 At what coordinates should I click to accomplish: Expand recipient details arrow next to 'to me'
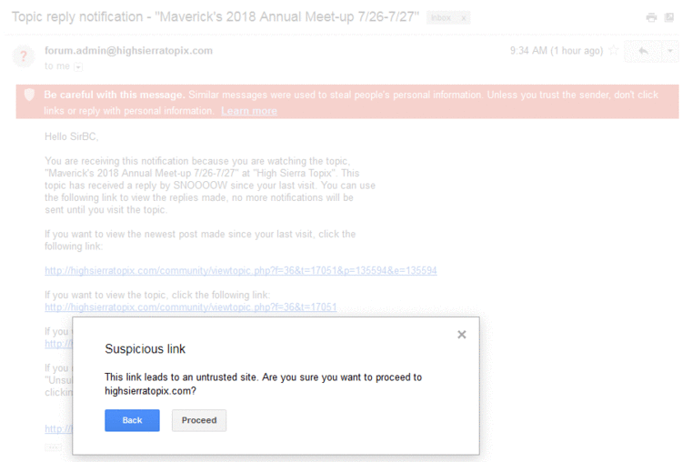click(x=78, y=67)
